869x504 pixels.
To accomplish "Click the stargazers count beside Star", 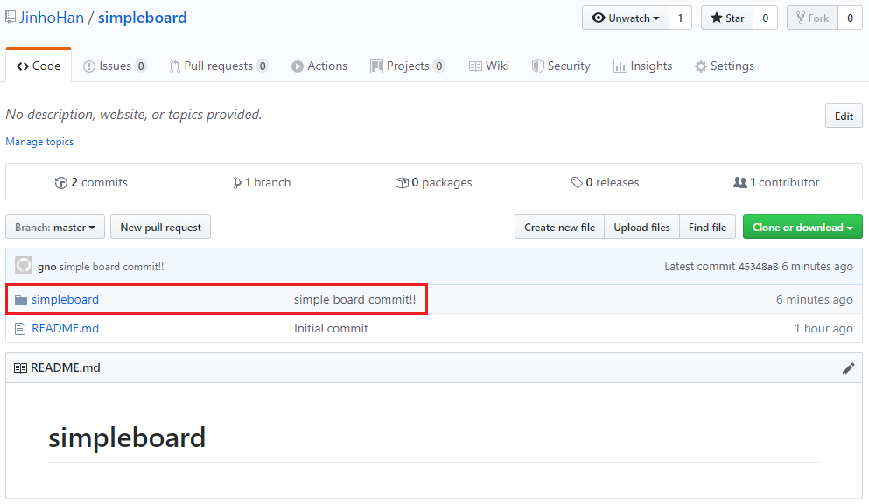I will 766,17.
